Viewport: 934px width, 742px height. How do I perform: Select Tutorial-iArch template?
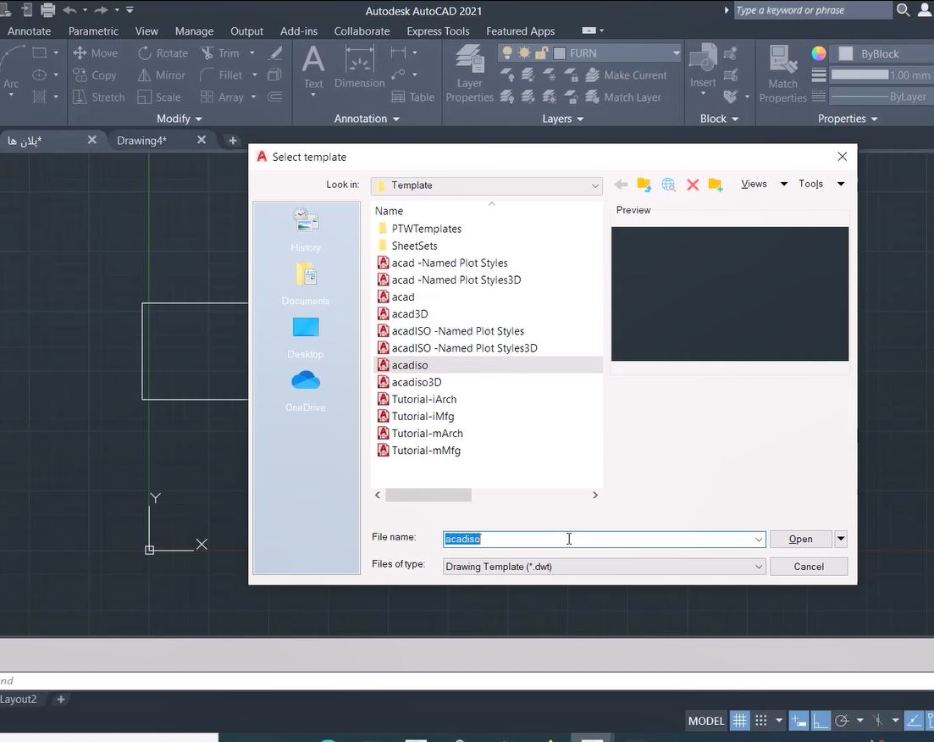tap(424, 399)
